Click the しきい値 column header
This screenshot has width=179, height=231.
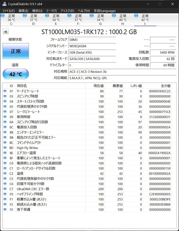[x=133, y=86]
